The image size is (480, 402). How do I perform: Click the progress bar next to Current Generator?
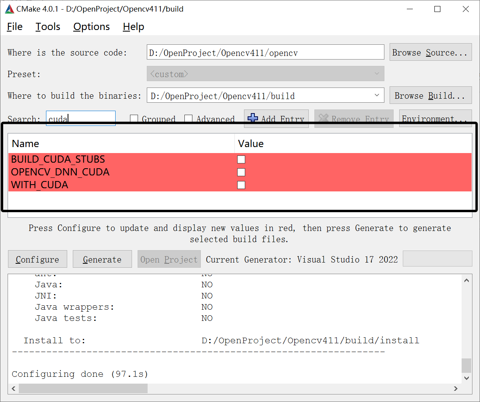coord(438,259)
